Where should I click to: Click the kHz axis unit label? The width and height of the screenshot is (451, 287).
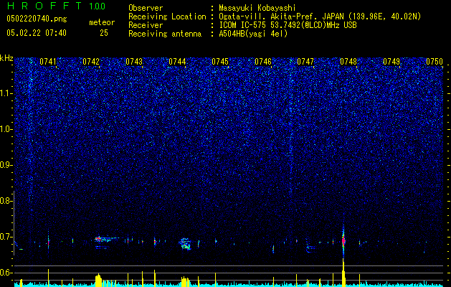pos(6,58)
